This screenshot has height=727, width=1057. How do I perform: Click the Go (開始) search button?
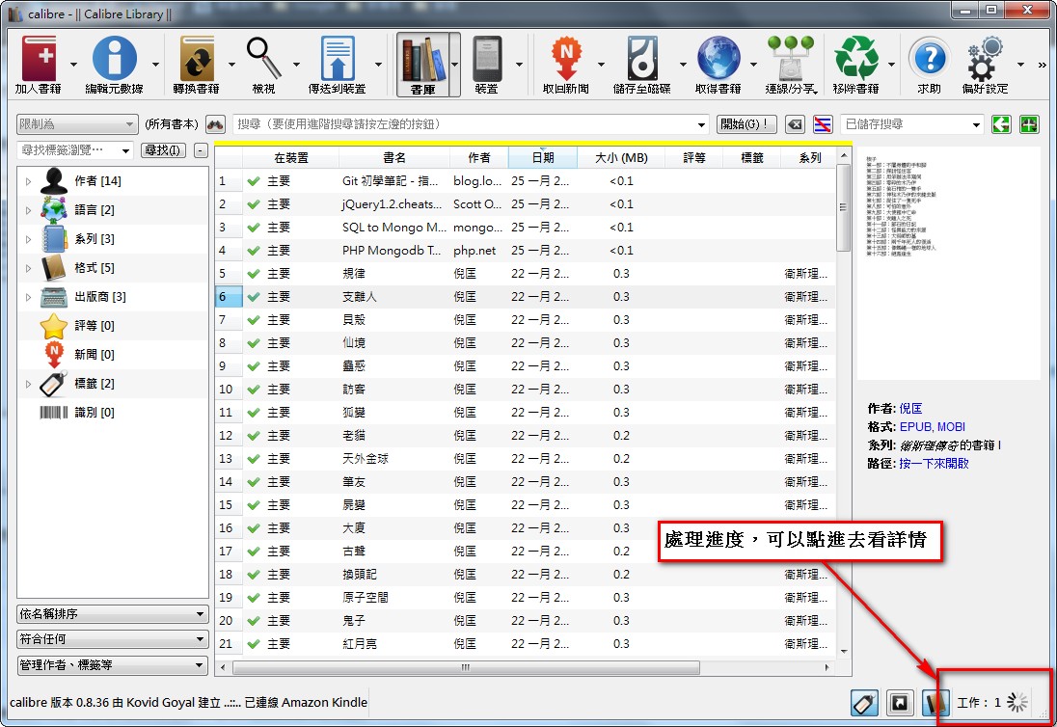click(x=745, y=124)
